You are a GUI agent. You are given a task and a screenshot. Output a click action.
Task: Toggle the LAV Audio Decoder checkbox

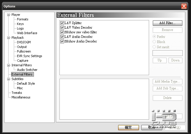tap(62, 37)
